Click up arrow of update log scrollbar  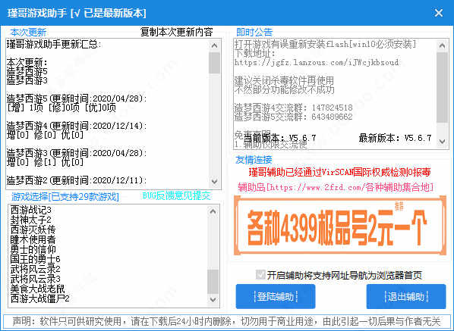(x=214, y=45)
